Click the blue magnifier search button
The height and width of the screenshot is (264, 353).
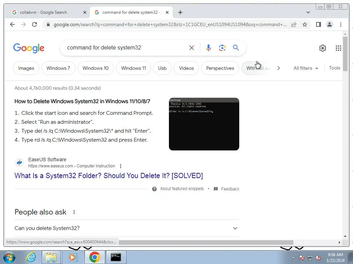click(x=236, y=47)
